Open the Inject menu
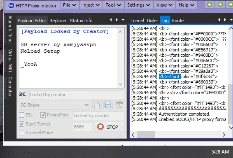233x158 pixels. [91, 5]
